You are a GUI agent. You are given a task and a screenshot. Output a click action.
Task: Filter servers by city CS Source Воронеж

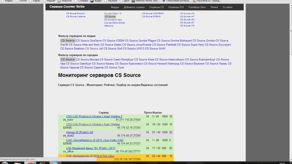pos(192,64)
